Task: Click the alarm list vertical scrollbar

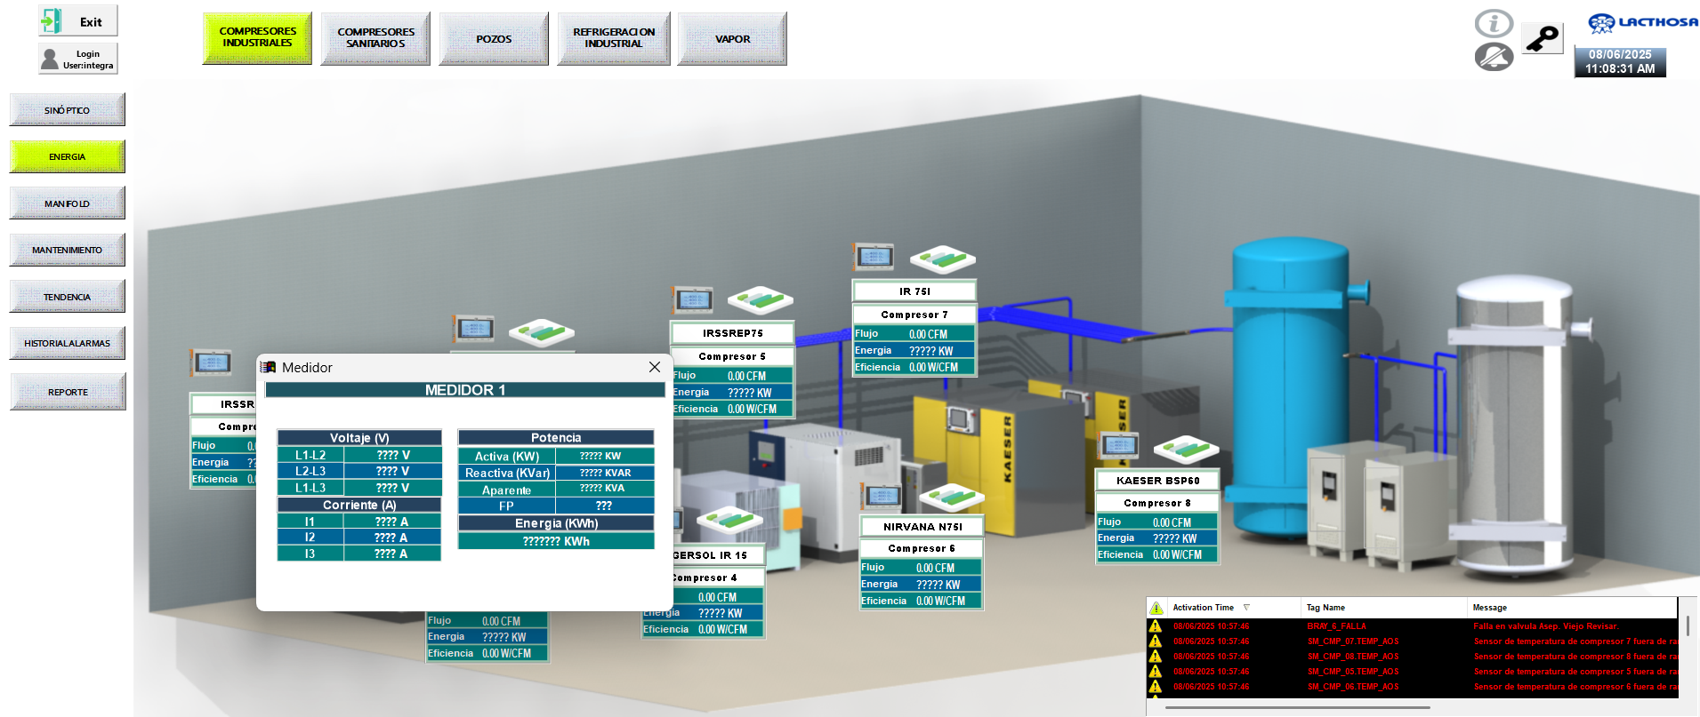Action: (x=1688, y=625)
